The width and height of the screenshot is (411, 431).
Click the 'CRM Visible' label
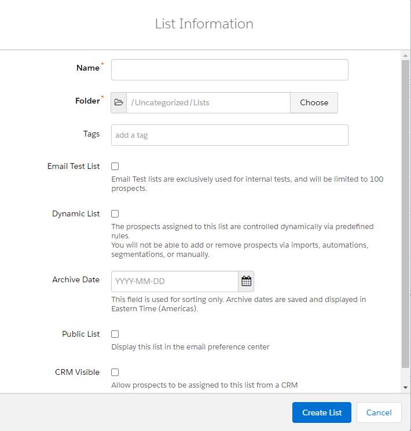pos(78,372)
